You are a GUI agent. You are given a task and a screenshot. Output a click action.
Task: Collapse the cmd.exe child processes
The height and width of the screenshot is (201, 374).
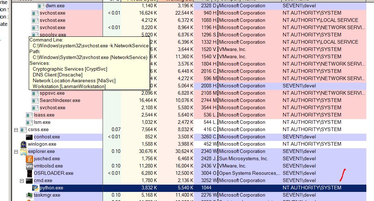pos(21,181)
